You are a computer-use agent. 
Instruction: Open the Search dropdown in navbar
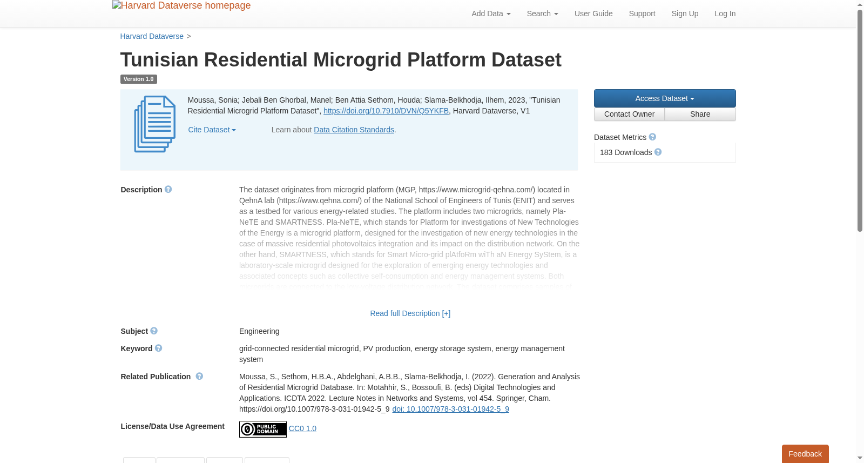(x=542, y=14)
